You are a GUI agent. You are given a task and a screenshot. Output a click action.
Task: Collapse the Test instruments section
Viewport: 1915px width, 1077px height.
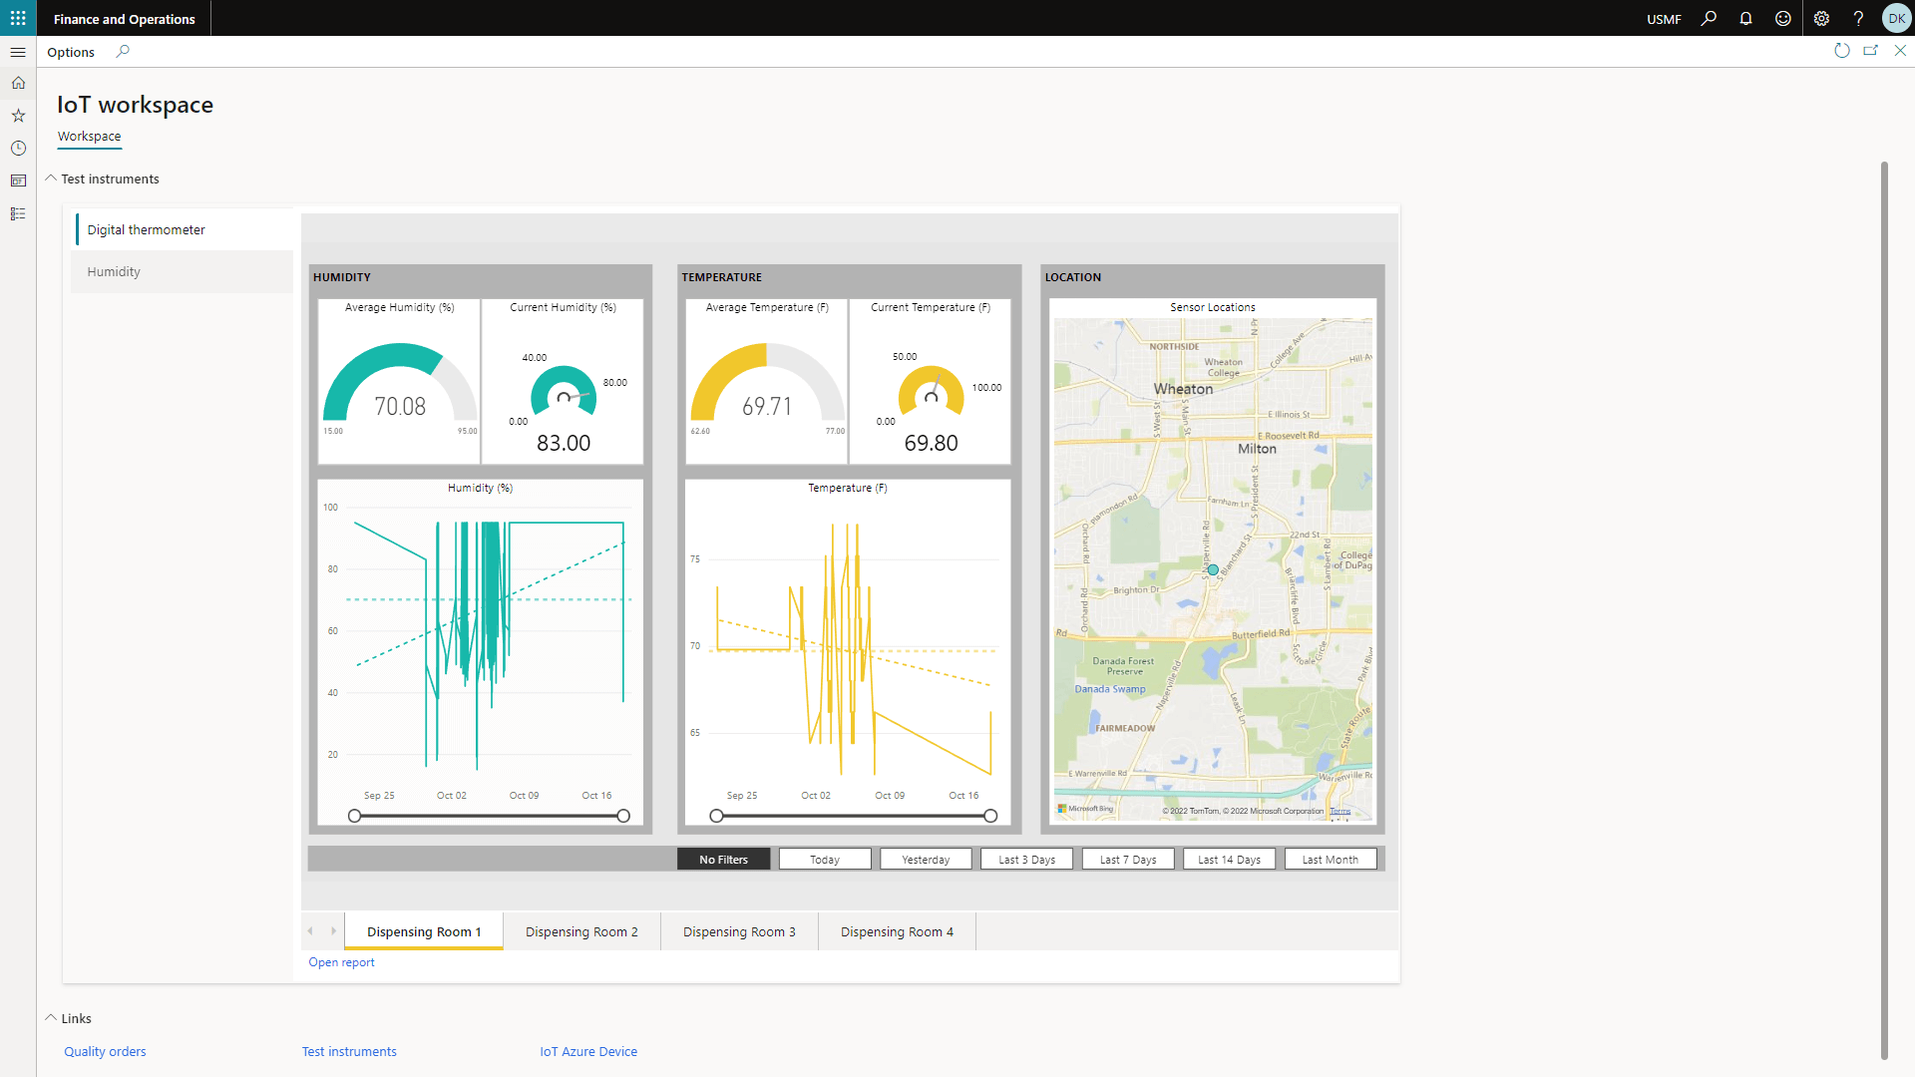[51, 179]
